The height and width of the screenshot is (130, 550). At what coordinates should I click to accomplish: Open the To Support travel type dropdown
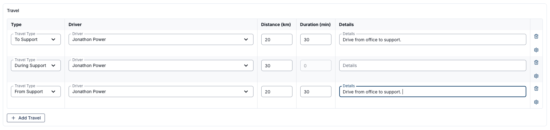[x=36, y=39]
